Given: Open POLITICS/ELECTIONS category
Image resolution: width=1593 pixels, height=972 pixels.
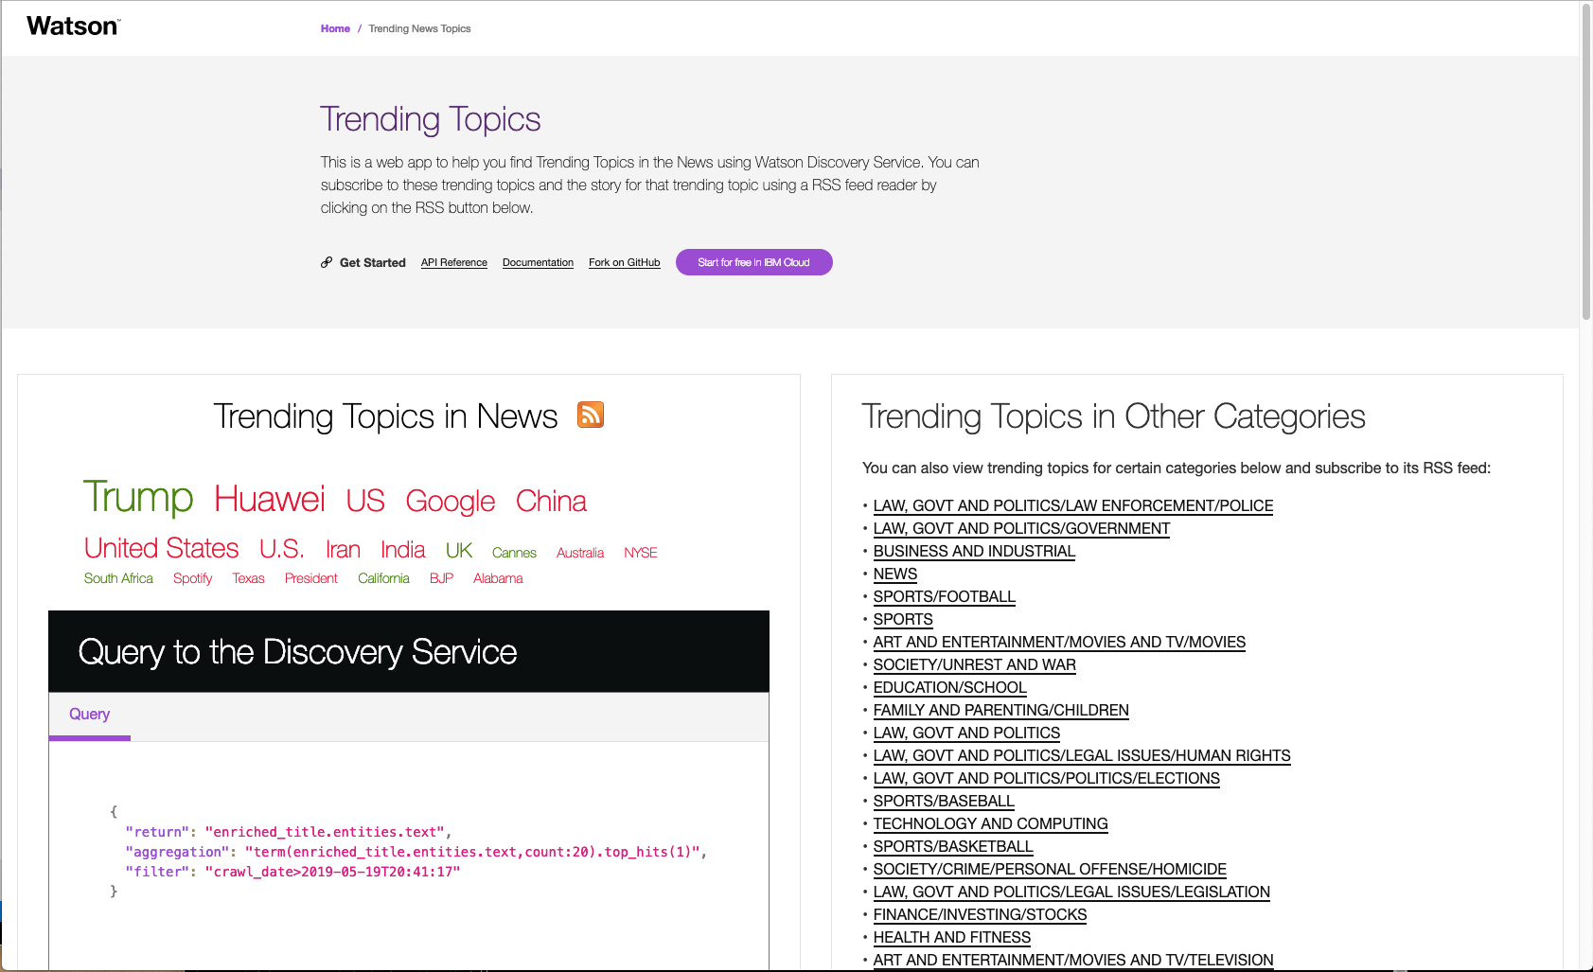Looking at the screenshot, I should [1047, 779].
